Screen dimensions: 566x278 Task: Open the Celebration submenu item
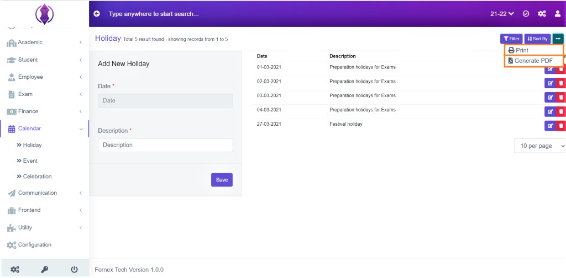[34, 177]
